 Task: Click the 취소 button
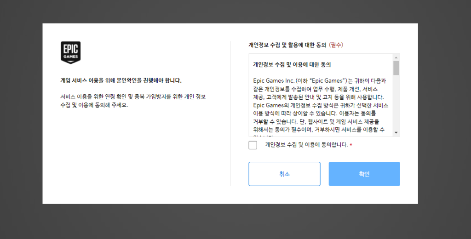[284, 174]
